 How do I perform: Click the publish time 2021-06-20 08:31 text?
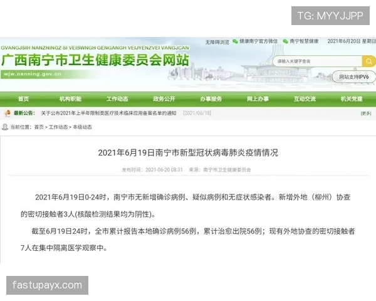164,170
